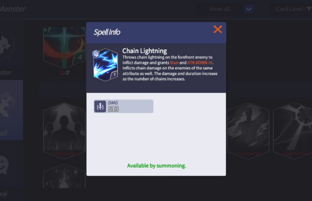Image resolution: width=312 pixels, height=201 pixels.
Task: Select the Monster sidebar tab icon
Action: (6, 45)
